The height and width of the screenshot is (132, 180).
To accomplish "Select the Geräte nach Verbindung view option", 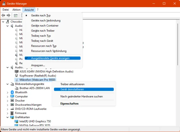I will pyautogui.click(x=46, y=21).
